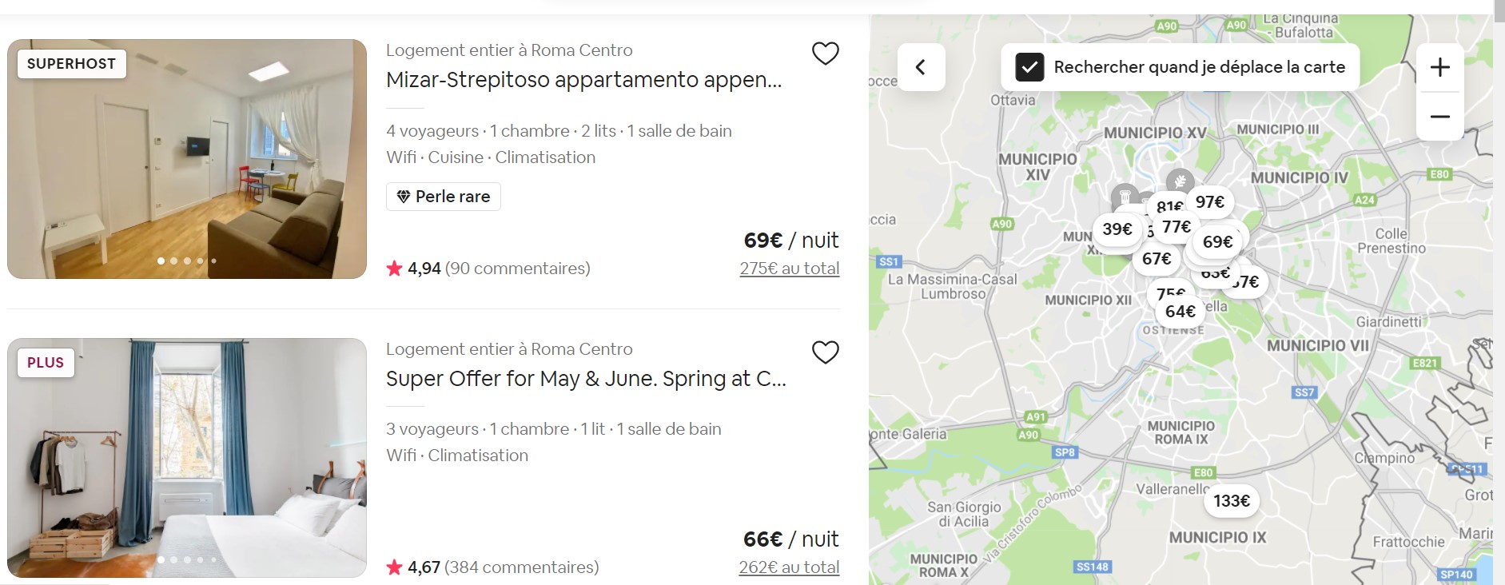The width and height of the screenshot is (1505, 585).
Task: View the SUPERHOST apartment photo
Action: pyautogui.click(x=187, y=159)
